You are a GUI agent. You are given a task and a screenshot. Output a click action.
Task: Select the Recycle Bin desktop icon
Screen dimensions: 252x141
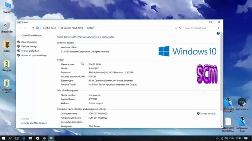7,27
